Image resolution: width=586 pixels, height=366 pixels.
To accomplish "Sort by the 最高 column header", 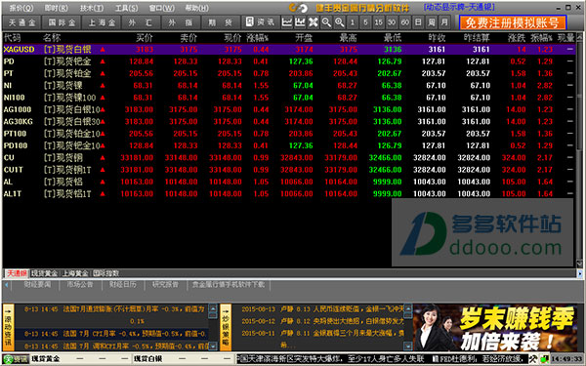I will tap(349, 38).
